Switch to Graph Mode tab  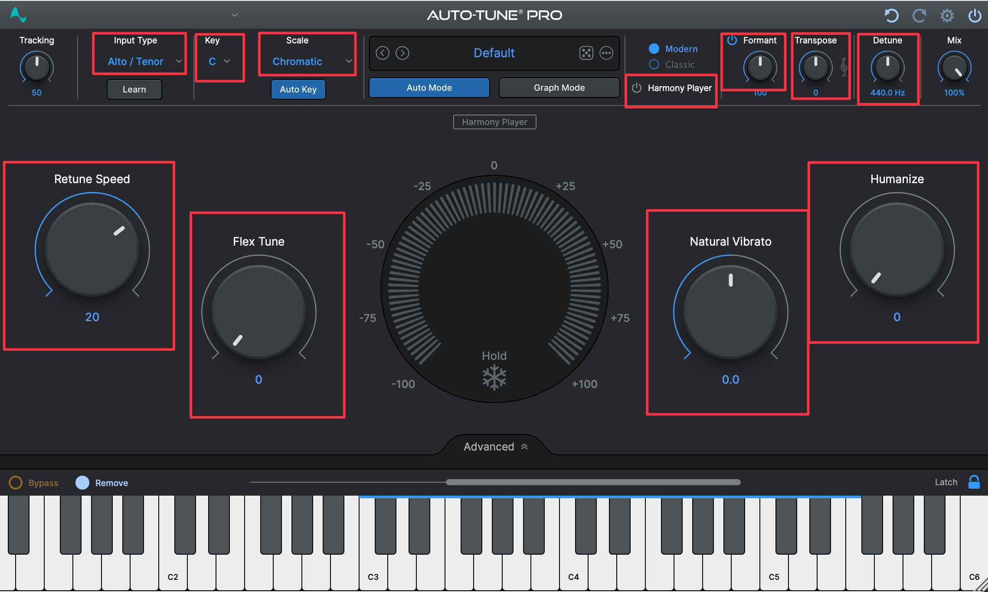point(559,88)
